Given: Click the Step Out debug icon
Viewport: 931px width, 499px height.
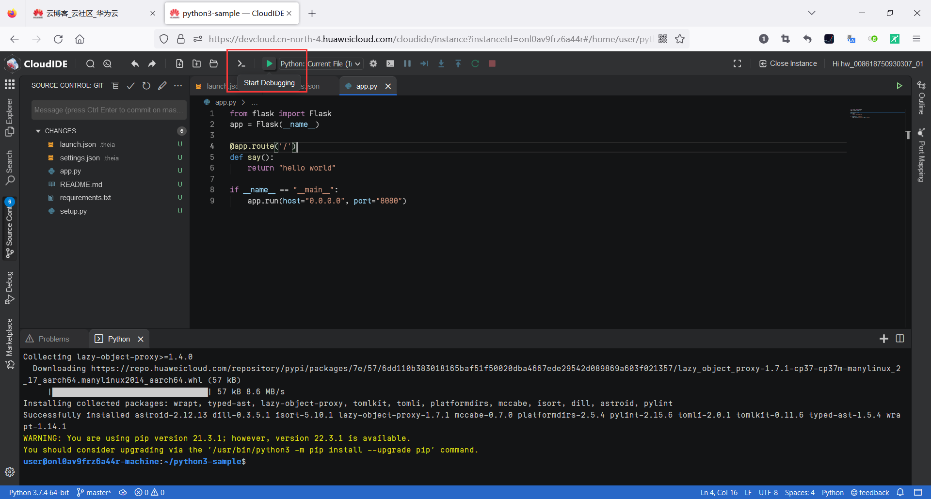Looking at the screenshot, I should point(458,63).
